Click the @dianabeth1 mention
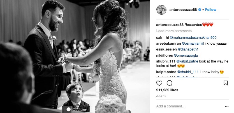Viewport: 234px width, 113px height. 188,49
